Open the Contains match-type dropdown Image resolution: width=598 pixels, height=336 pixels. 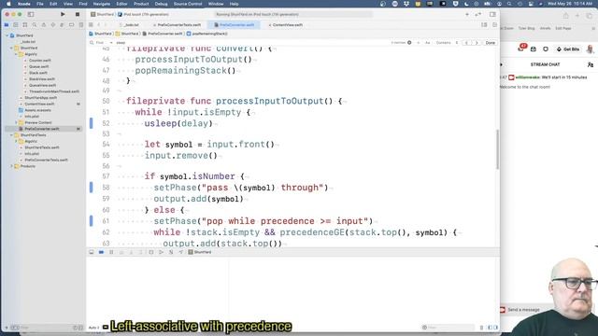point(447,43)
